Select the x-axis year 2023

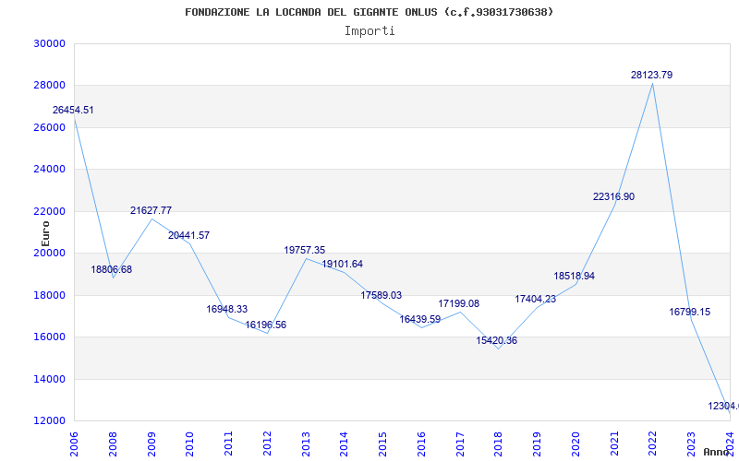pyautogui.click(x=691, y=443)
